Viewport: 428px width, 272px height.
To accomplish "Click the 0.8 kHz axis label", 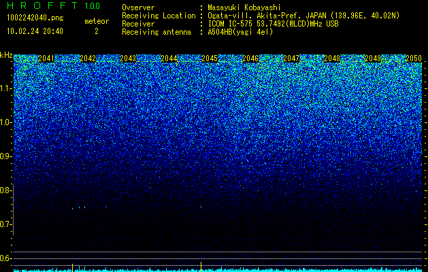I will point(5,190).
